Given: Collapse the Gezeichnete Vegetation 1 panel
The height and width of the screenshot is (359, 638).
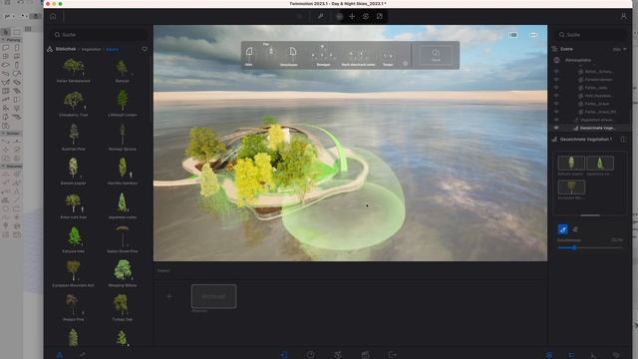Looking at the screenshot, I should (x=623, y=140).
